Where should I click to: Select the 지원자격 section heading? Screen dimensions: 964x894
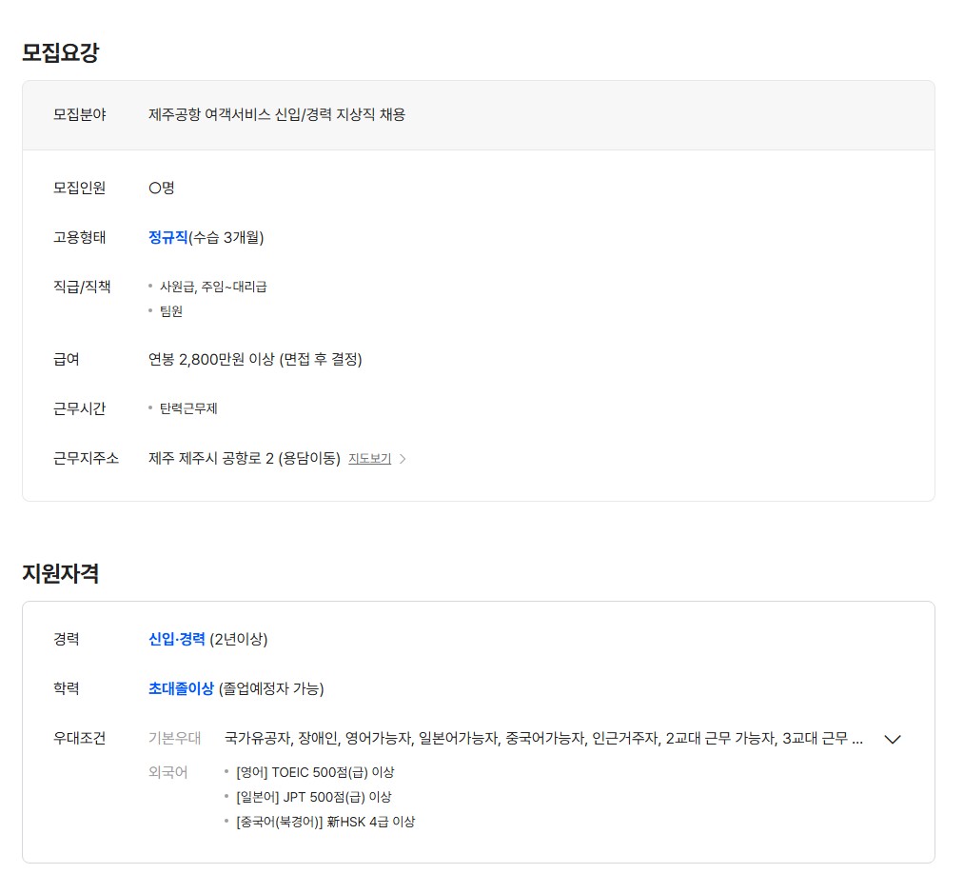(x=60, y=573)
